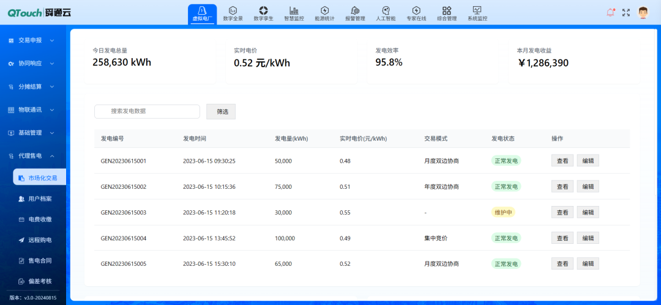Click the QTouch 舜通云 logo
This screenshot has width=661, height=305.
tap(39, 13)
